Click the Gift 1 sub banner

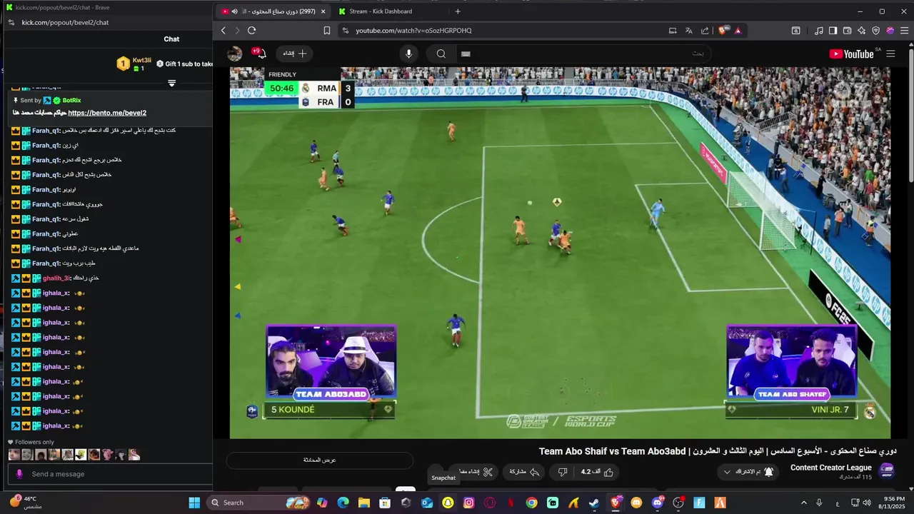(184, 64)
